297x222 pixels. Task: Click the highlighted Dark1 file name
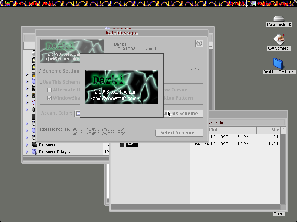[132, 144]
